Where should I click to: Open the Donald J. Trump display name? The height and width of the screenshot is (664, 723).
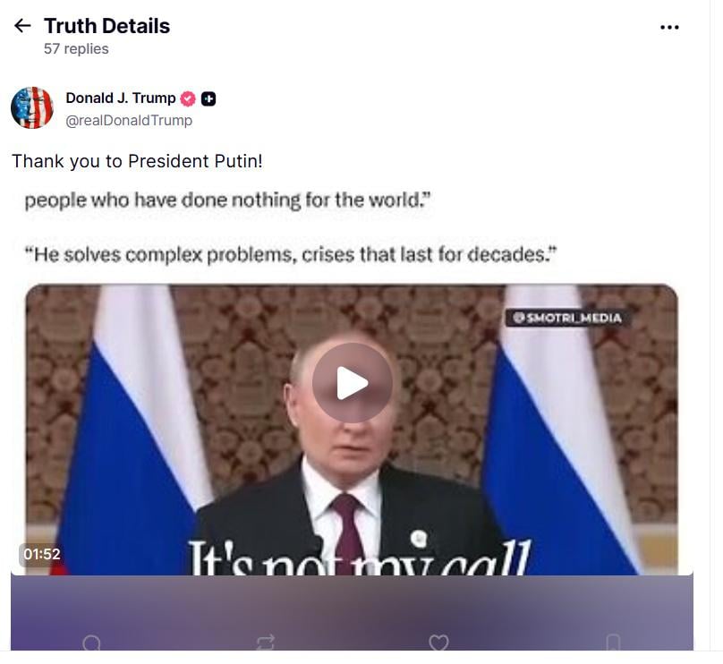(120, 98)
